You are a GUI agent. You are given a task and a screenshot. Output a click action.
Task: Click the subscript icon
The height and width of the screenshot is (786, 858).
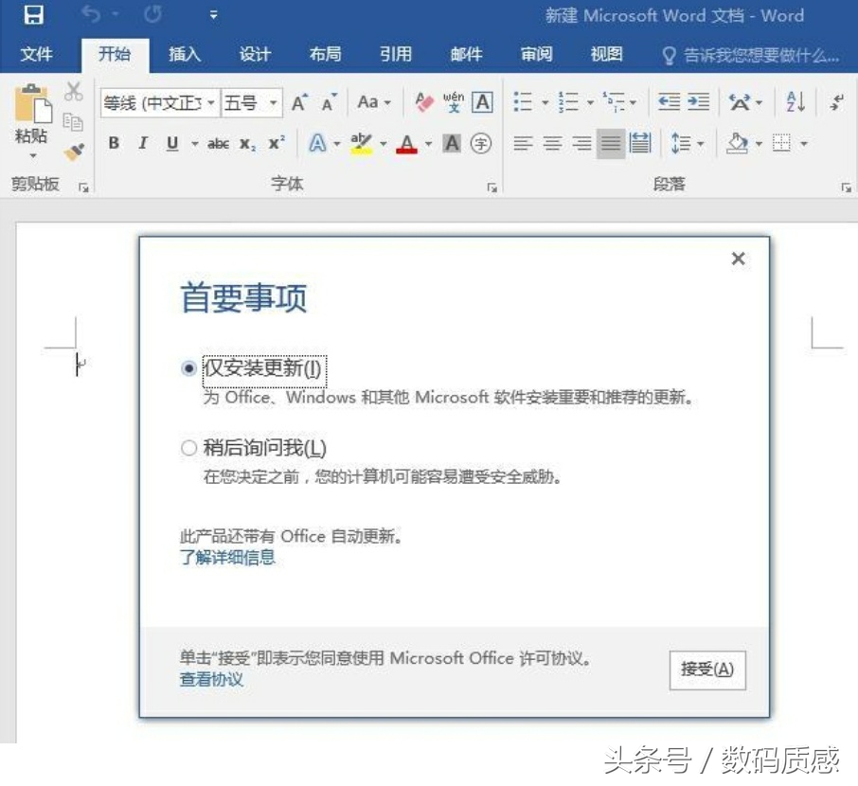[246, 143]
